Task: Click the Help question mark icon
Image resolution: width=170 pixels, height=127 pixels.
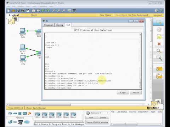Action: pyautogui.click(x=161, y=11)
